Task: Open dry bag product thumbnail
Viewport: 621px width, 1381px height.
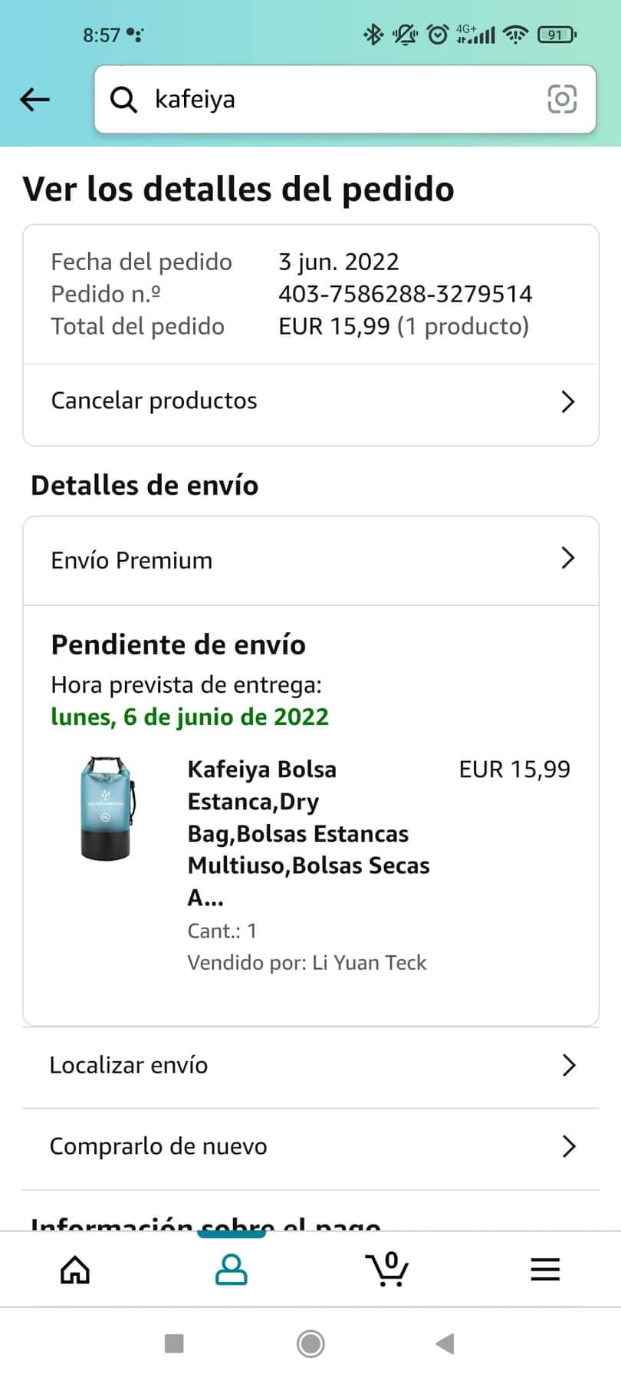Action: (x=107, y=808)
